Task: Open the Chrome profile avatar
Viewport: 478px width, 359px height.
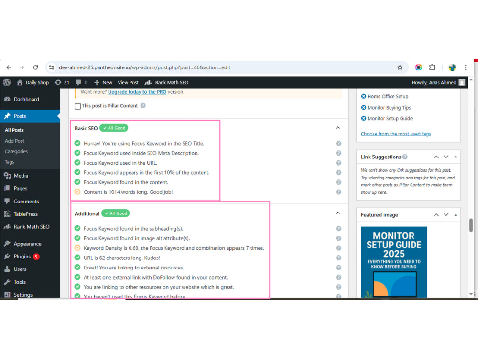Action: (x=452, y=67)
